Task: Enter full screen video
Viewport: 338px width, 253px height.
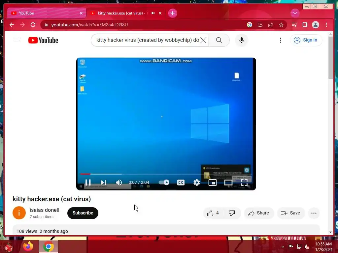Action: [x=244, y=183]
